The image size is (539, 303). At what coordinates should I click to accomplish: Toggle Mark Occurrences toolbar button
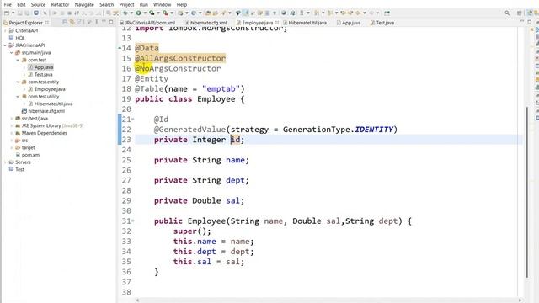click(x=246, y=13)
